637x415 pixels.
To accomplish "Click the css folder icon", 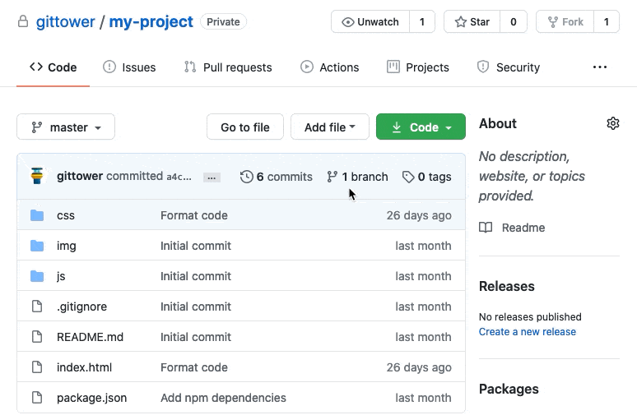I will (x=37, y=215).
